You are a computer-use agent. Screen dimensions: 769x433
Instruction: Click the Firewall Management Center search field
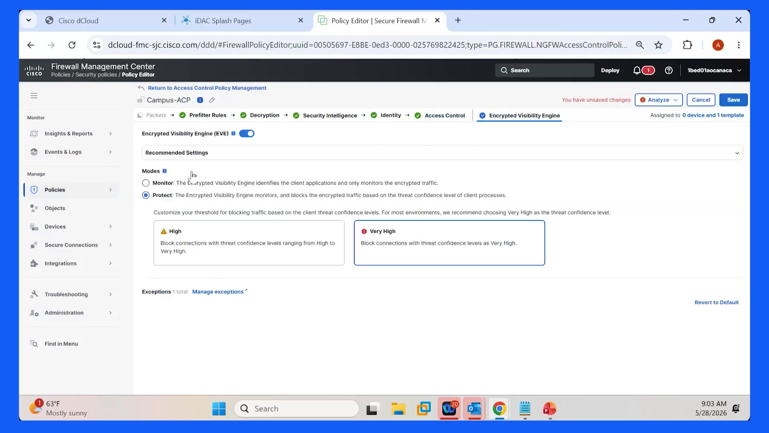pyautogui.click(x=544, y=71)
